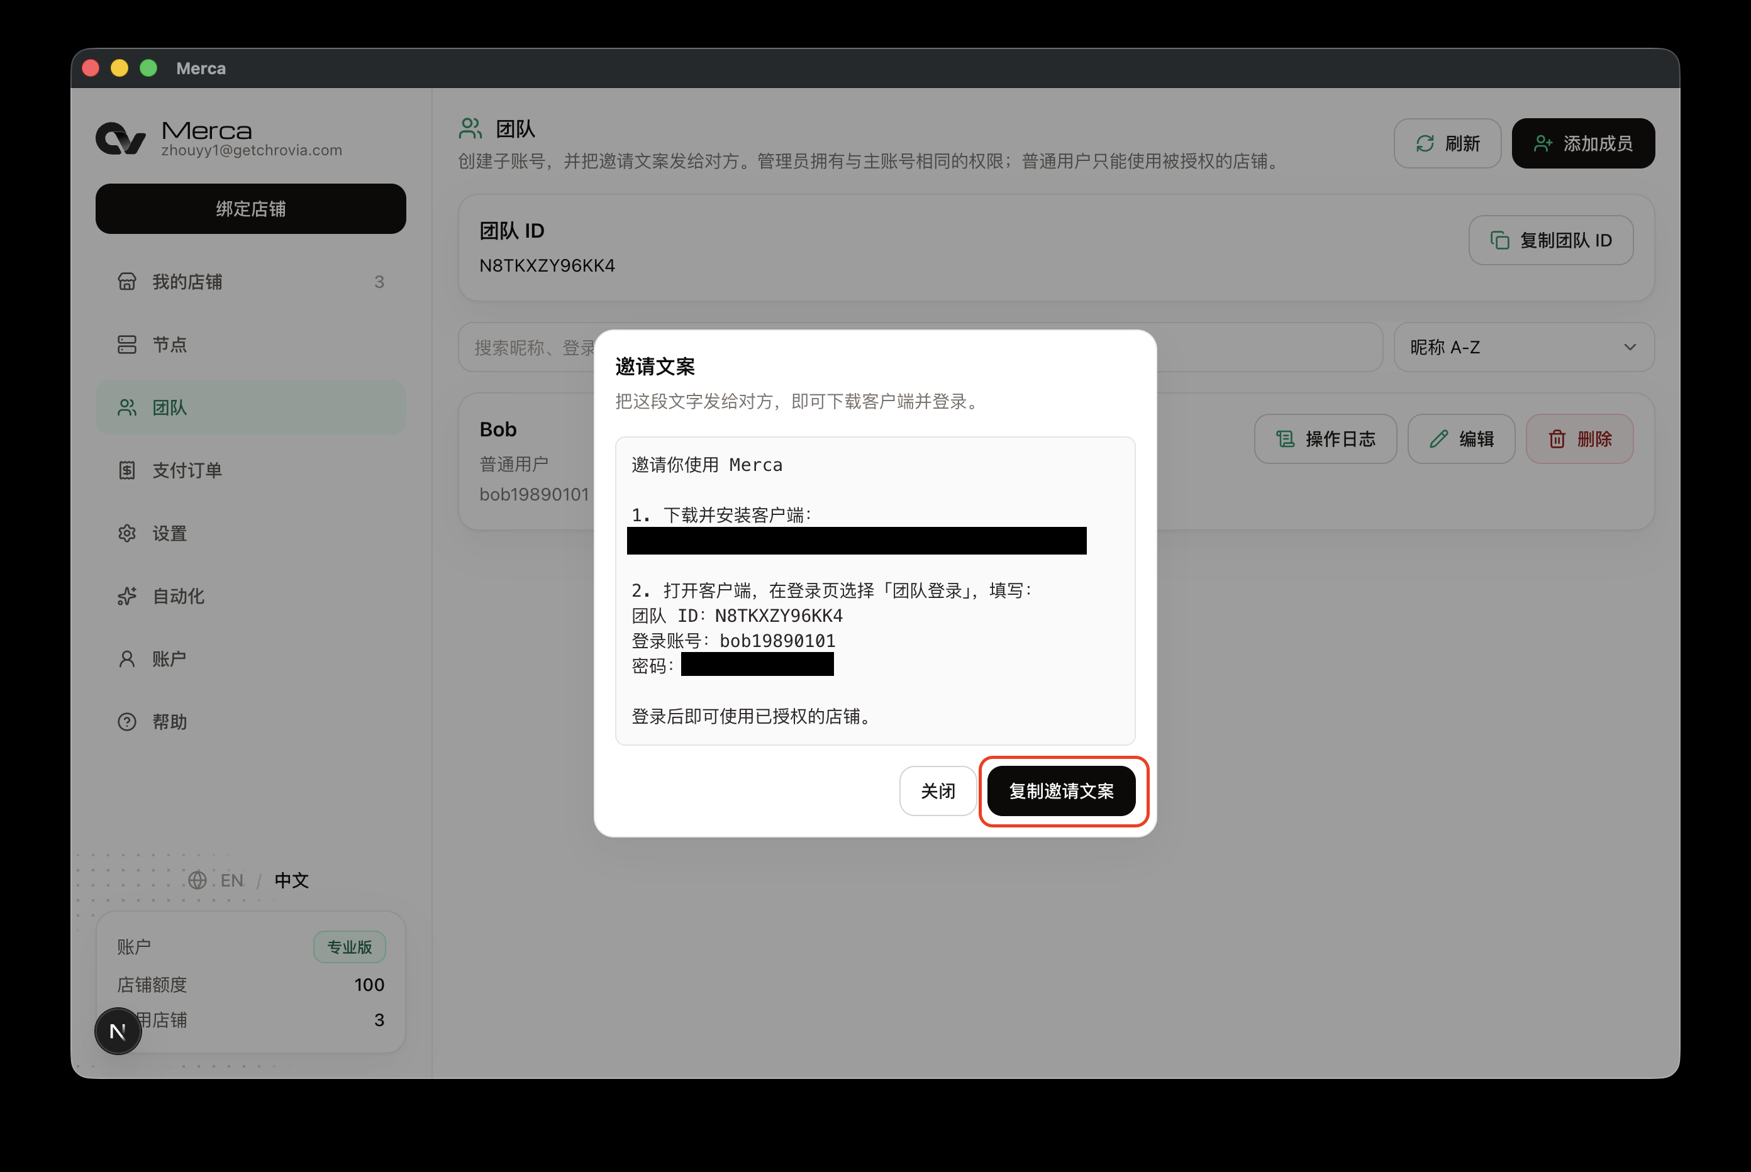Viewport: 1751px width, 1172px height.
Task: Click the log icon in 操作日志
Action: (1285, 439)
